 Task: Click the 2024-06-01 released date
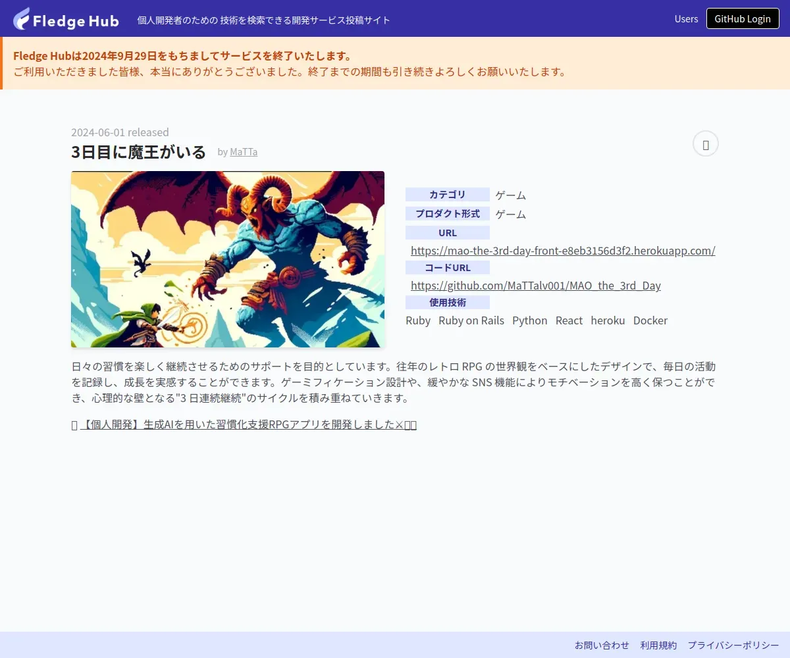pos(120,132)
